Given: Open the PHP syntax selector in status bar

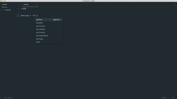Looking at the screenshot, I should pos(173,98).
